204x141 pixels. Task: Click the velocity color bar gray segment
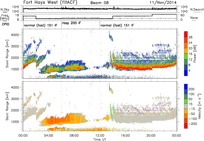[186, 106]
